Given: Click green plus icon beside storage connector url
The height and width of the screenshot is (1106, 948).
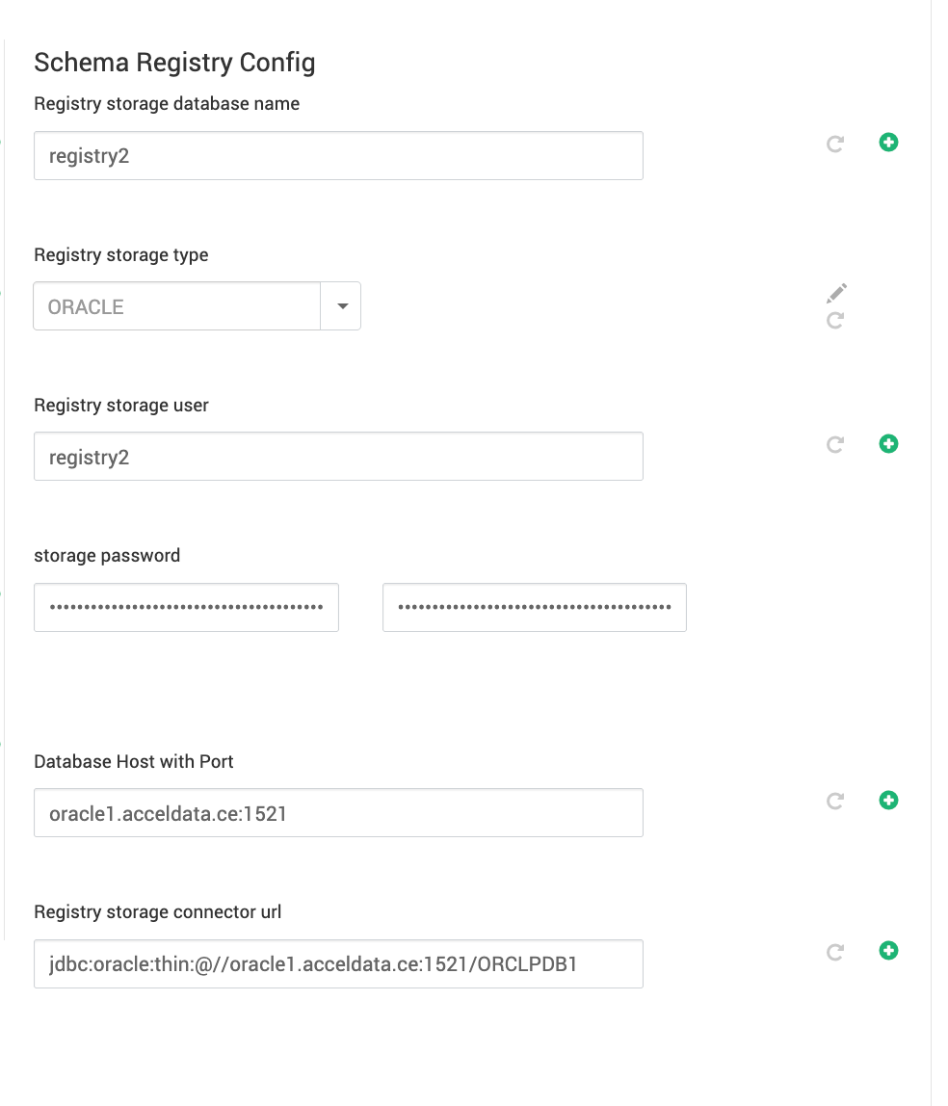Looking at the screenshot, I should coord(888,951).
